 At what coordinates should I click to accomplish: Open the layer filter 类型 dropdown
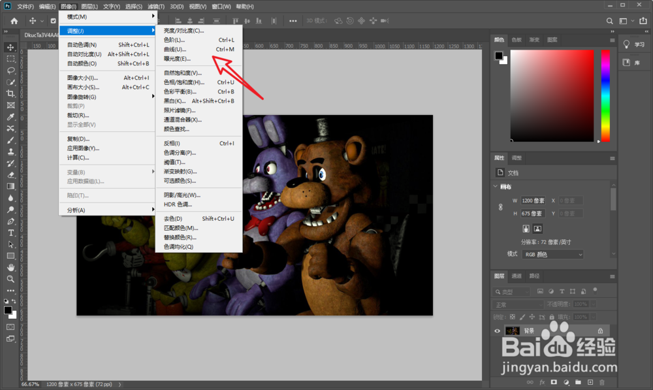click(x=511, y=291)
